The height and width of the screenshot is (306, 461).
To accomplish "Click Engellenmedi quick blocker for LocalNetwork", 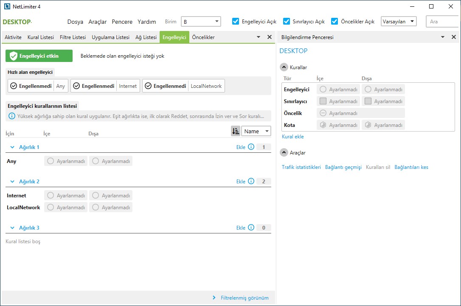I will click(183, 86).
